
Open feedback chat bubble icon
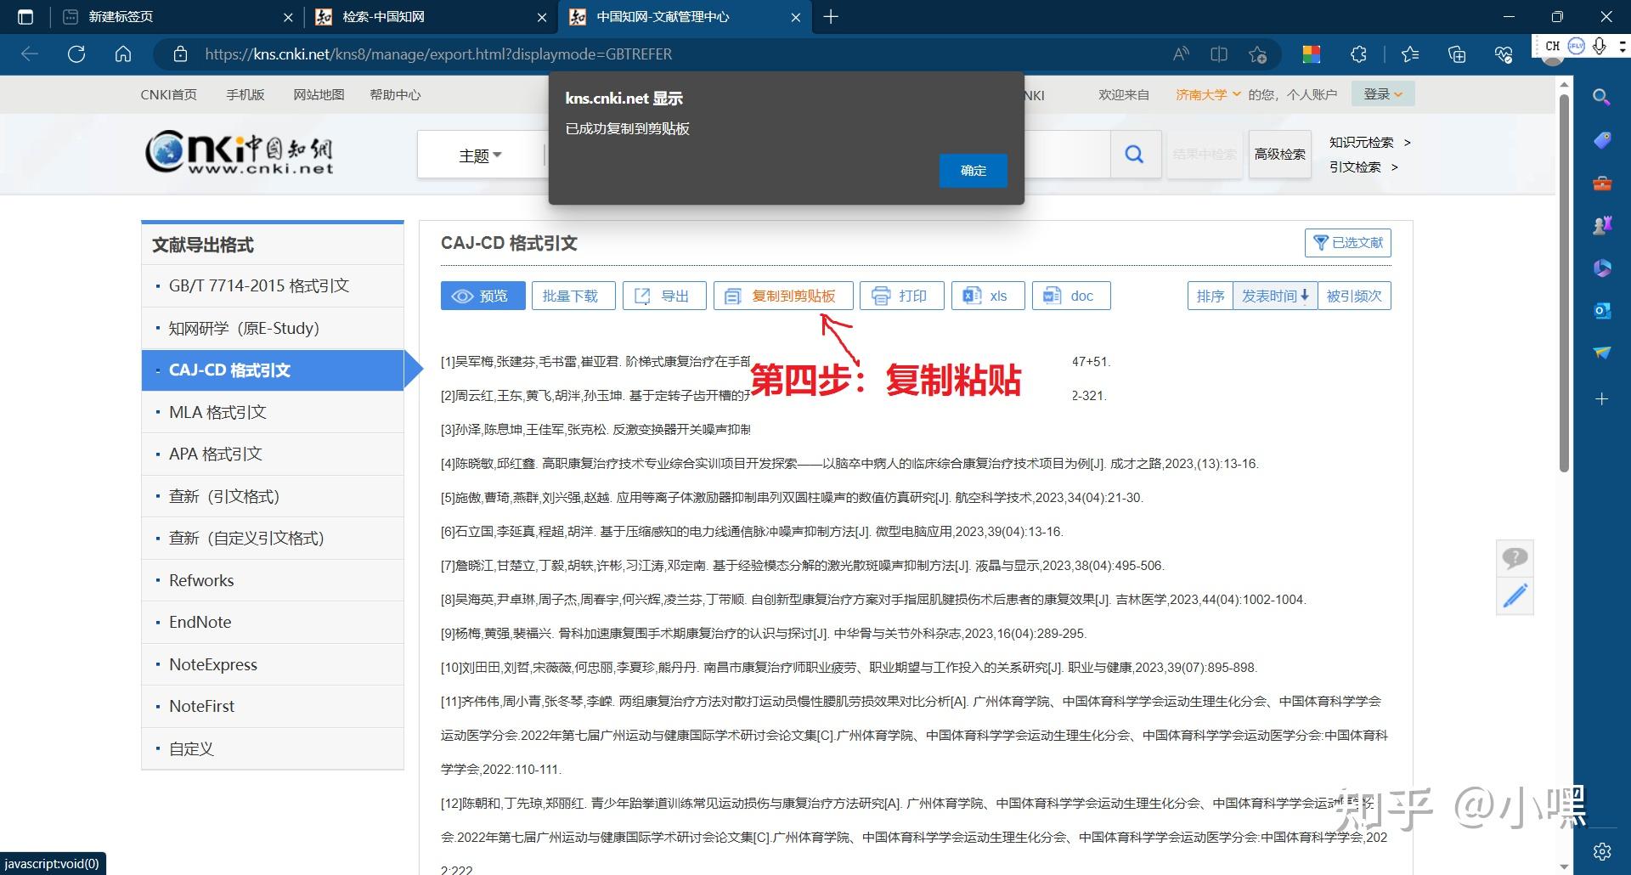click(x=1515, y=558)
